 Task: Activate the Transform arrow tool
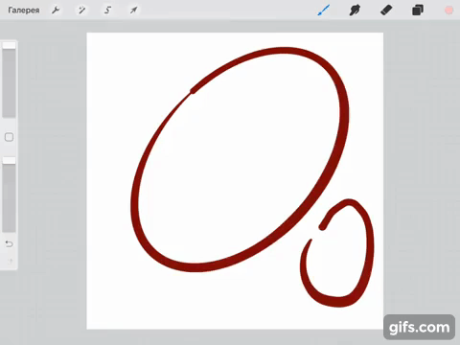(133, 11)
